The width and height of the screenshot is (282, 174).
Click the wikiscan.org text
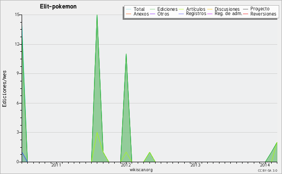coord(141,170)
